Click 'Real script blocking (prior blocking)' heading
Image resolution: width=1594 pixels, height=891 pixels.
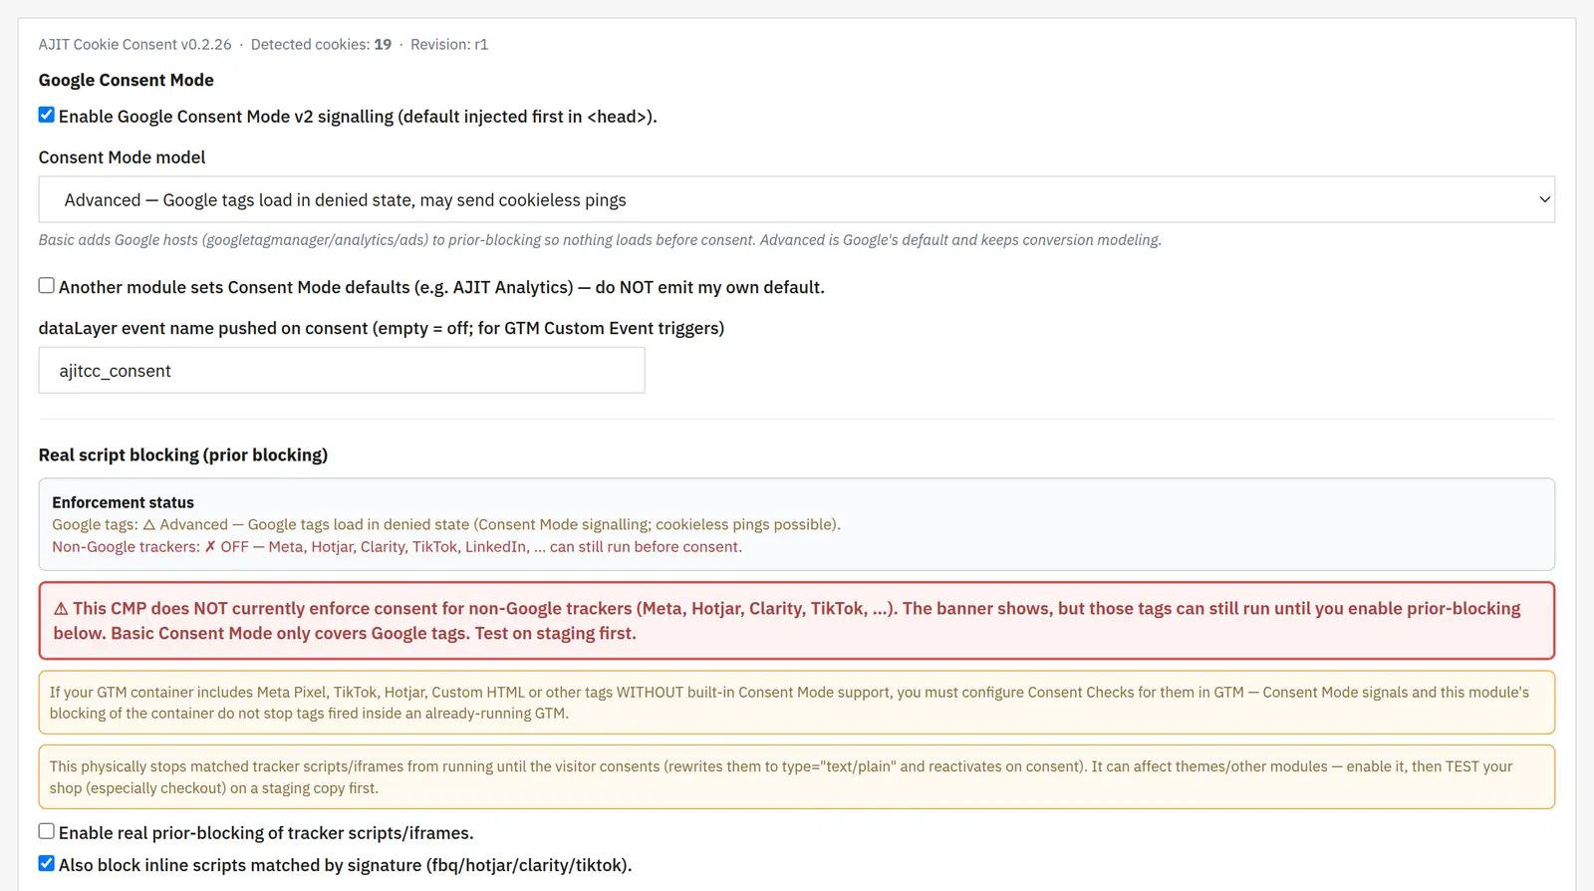coord(183,454)
